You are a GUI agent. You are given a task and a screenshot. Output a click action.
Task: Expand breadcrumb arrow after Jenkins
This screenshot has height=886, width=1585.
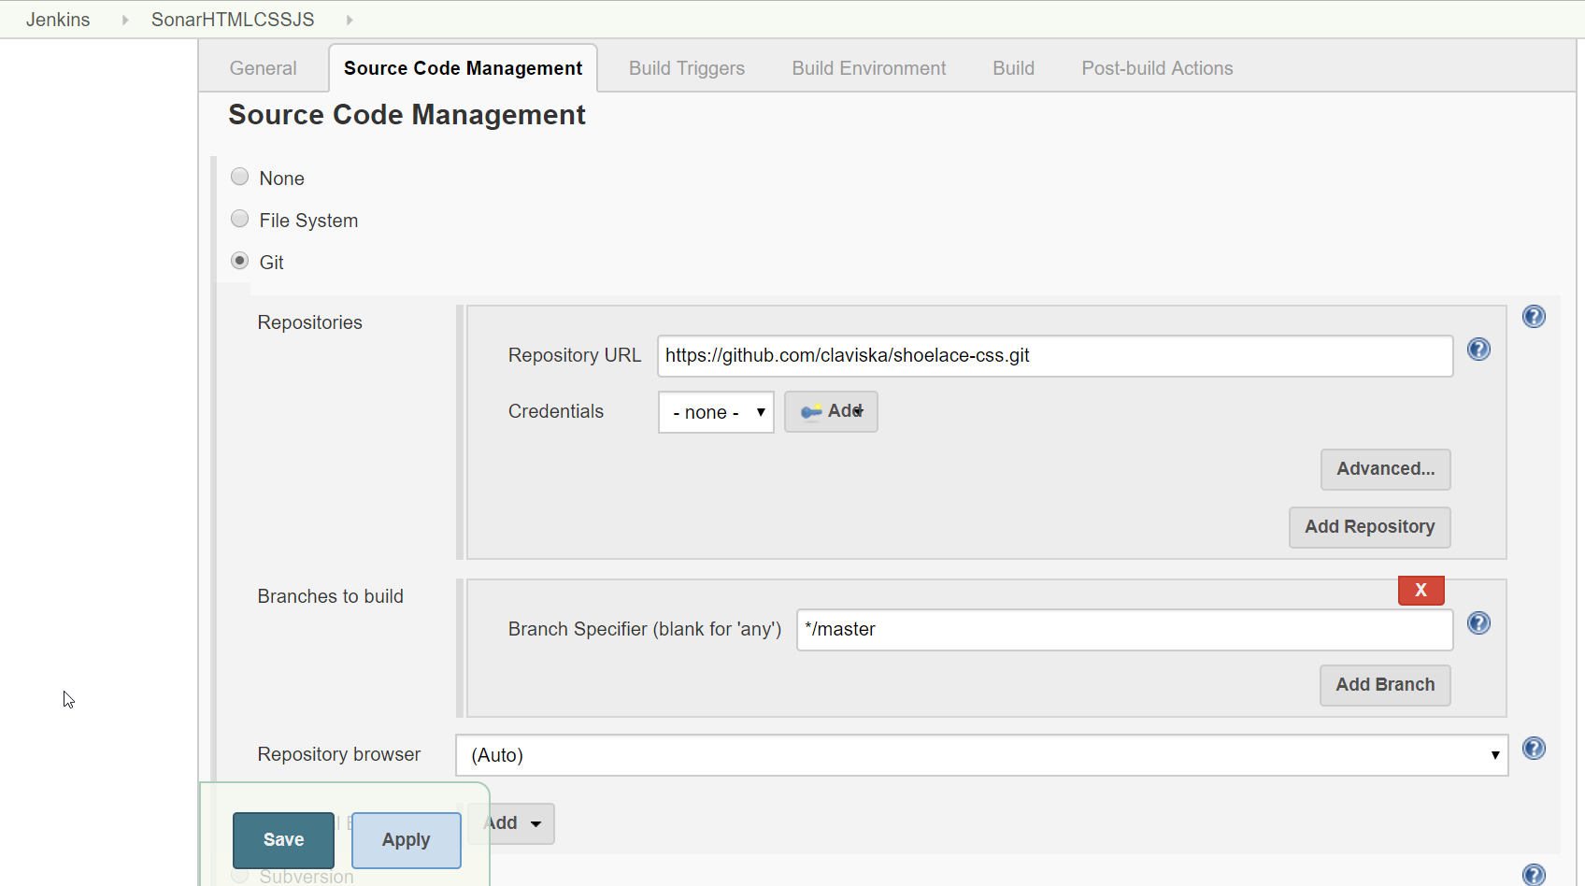point(124,20)
